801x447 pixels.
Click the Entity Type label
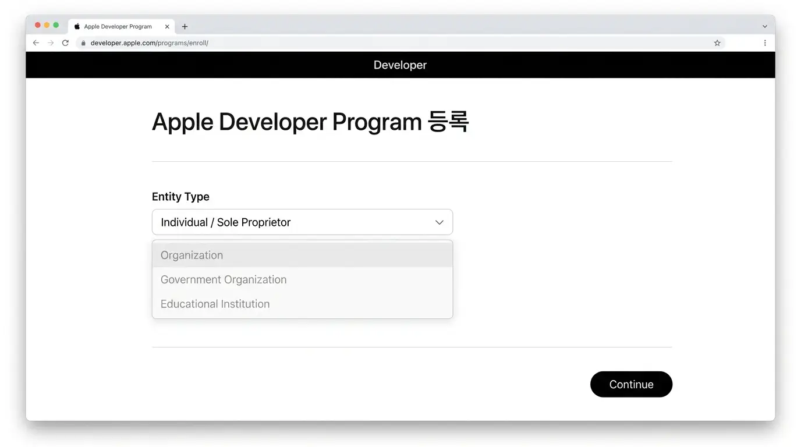[x=180, y=197]
